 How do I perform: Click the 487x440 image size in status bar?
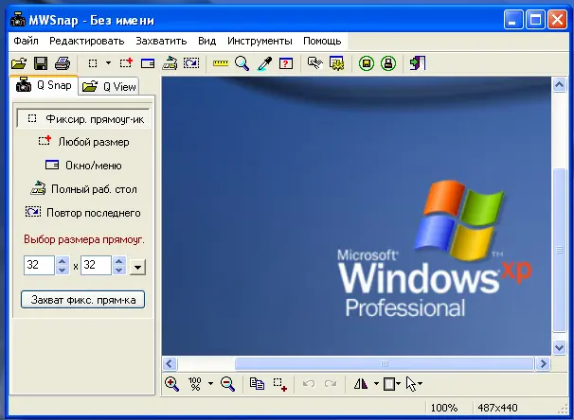pos(497,408)
